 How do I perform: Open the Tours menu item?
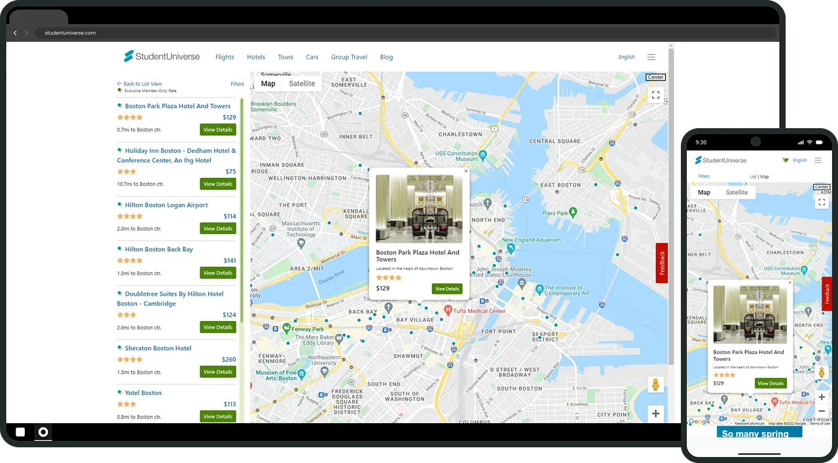[x=285, y=57]
